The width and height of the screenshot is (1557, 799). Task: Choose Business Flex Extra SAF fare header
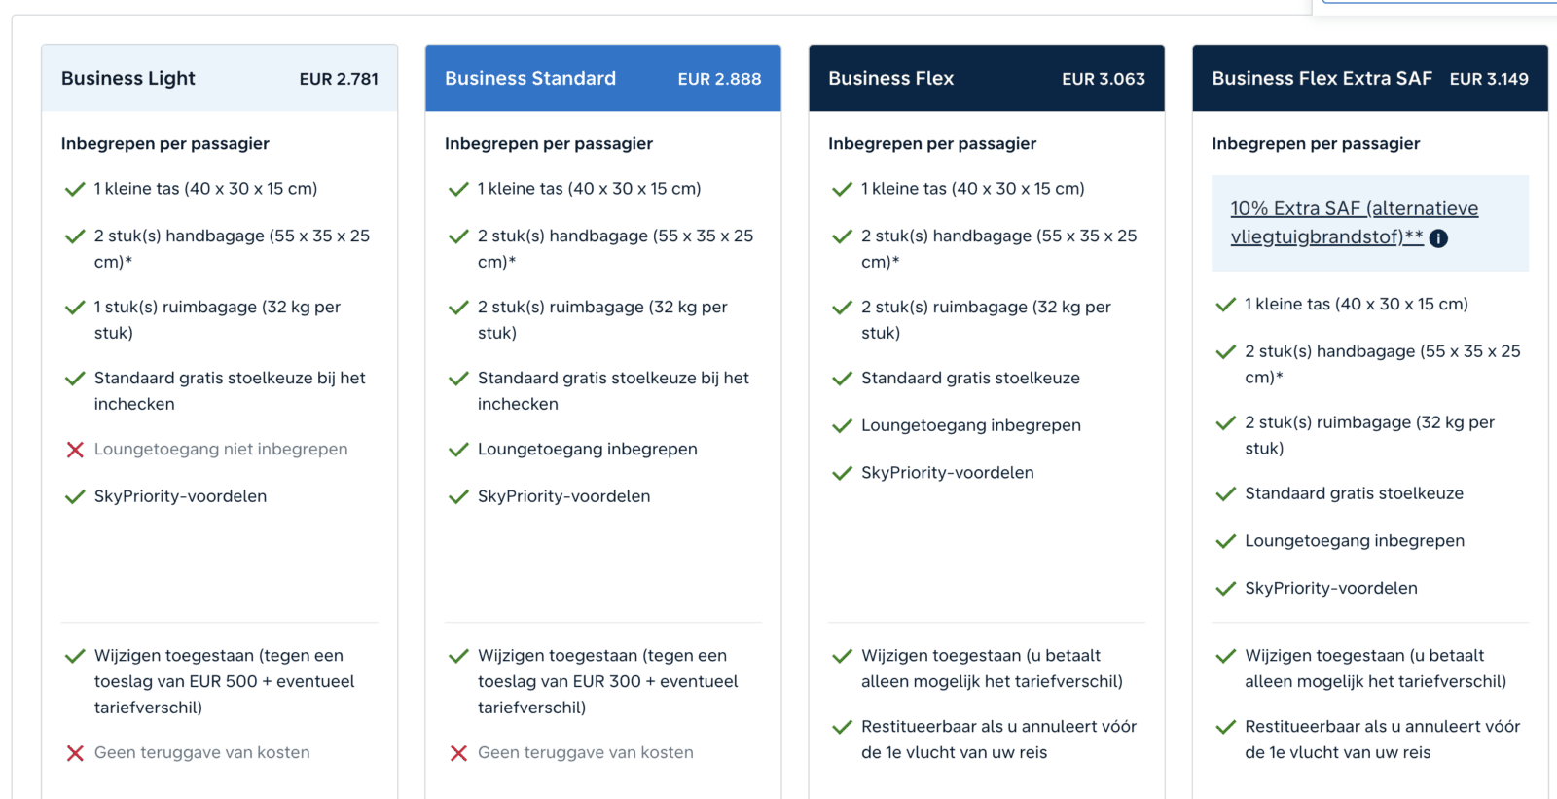click(1370, 78)
